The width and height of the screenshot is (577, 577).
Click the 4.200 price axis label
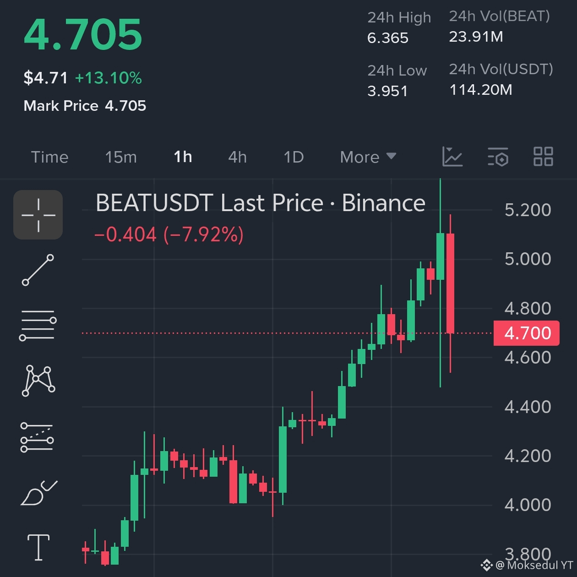pyautogui.click(x=528, y=456)
